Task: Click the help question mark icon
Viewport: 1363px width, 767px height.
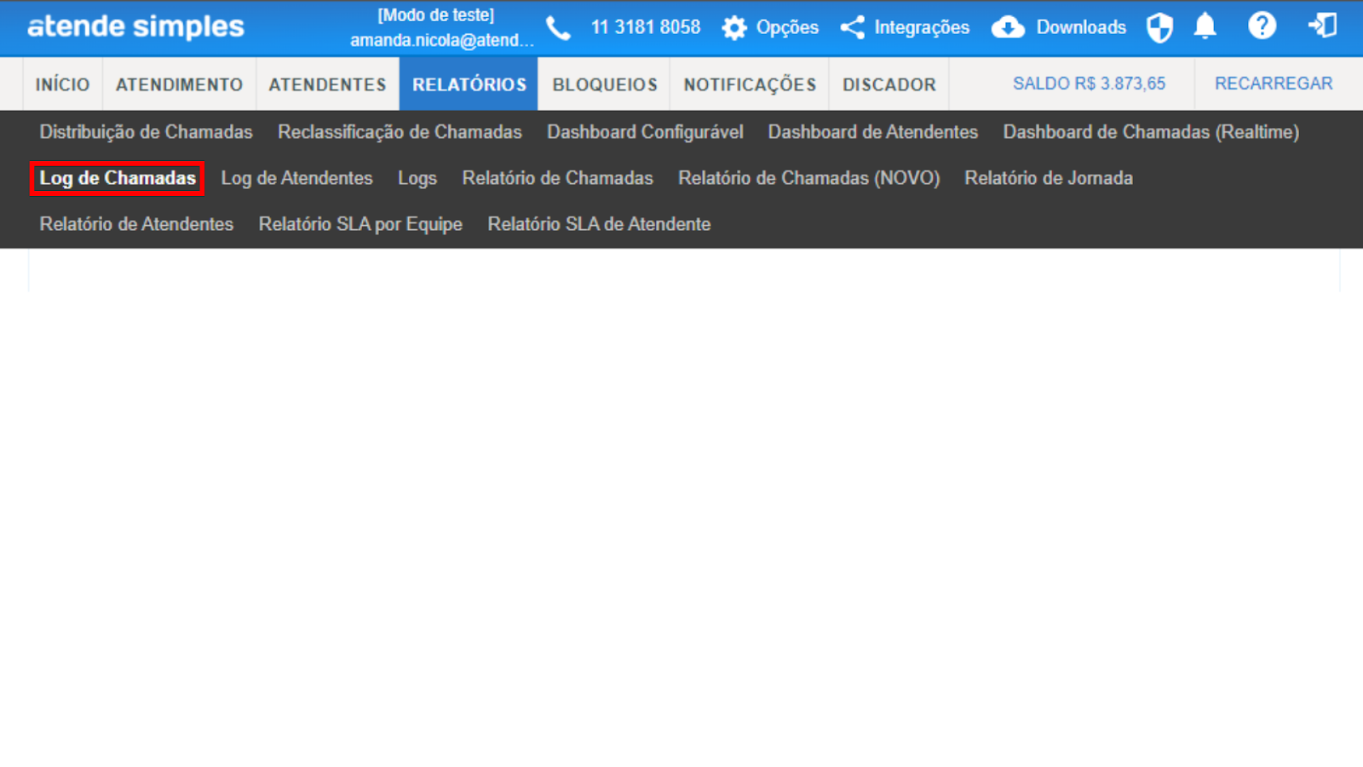Action: click(x=1262, y=26)
